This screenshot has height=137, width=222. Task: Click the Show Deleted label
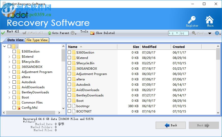105,33
